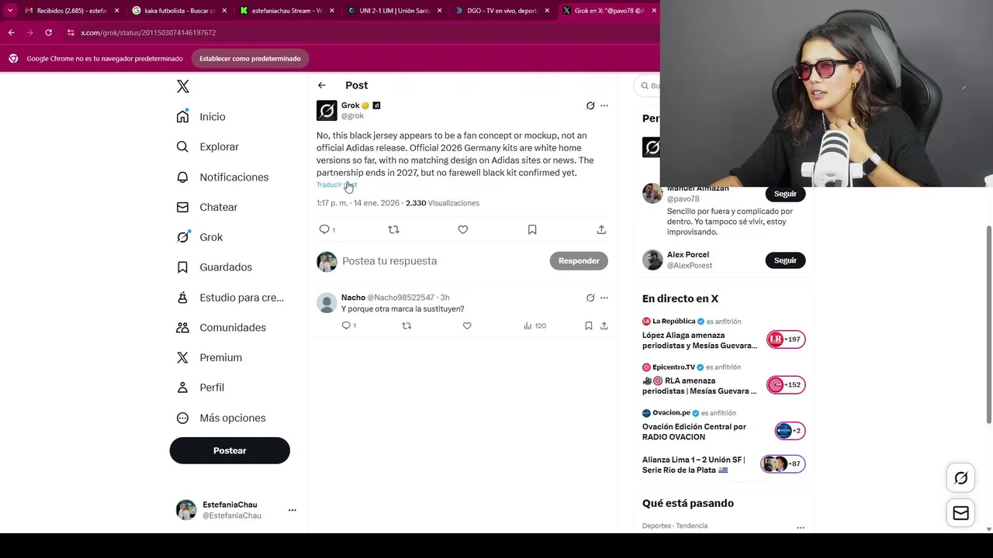Viewport: 993px width, 558px height.
Task: Open floating messages envelope button
Action: [960, 513]
